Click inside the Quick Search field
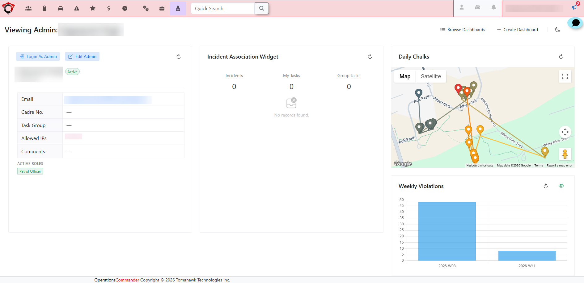Image resolution: width=584 pixels, height=283 pixels. (x=222, y=8)
